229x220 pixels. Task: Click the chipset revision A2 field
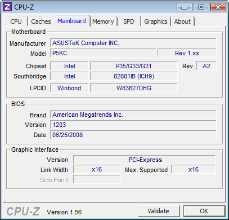(x=206, y=66)
